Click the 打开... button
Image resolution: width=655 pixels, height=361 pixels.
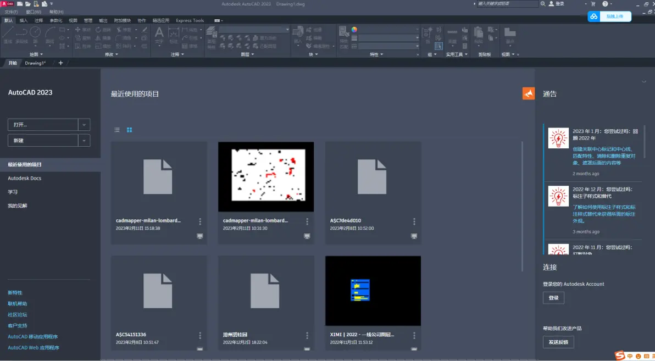(x=43, y=125)
